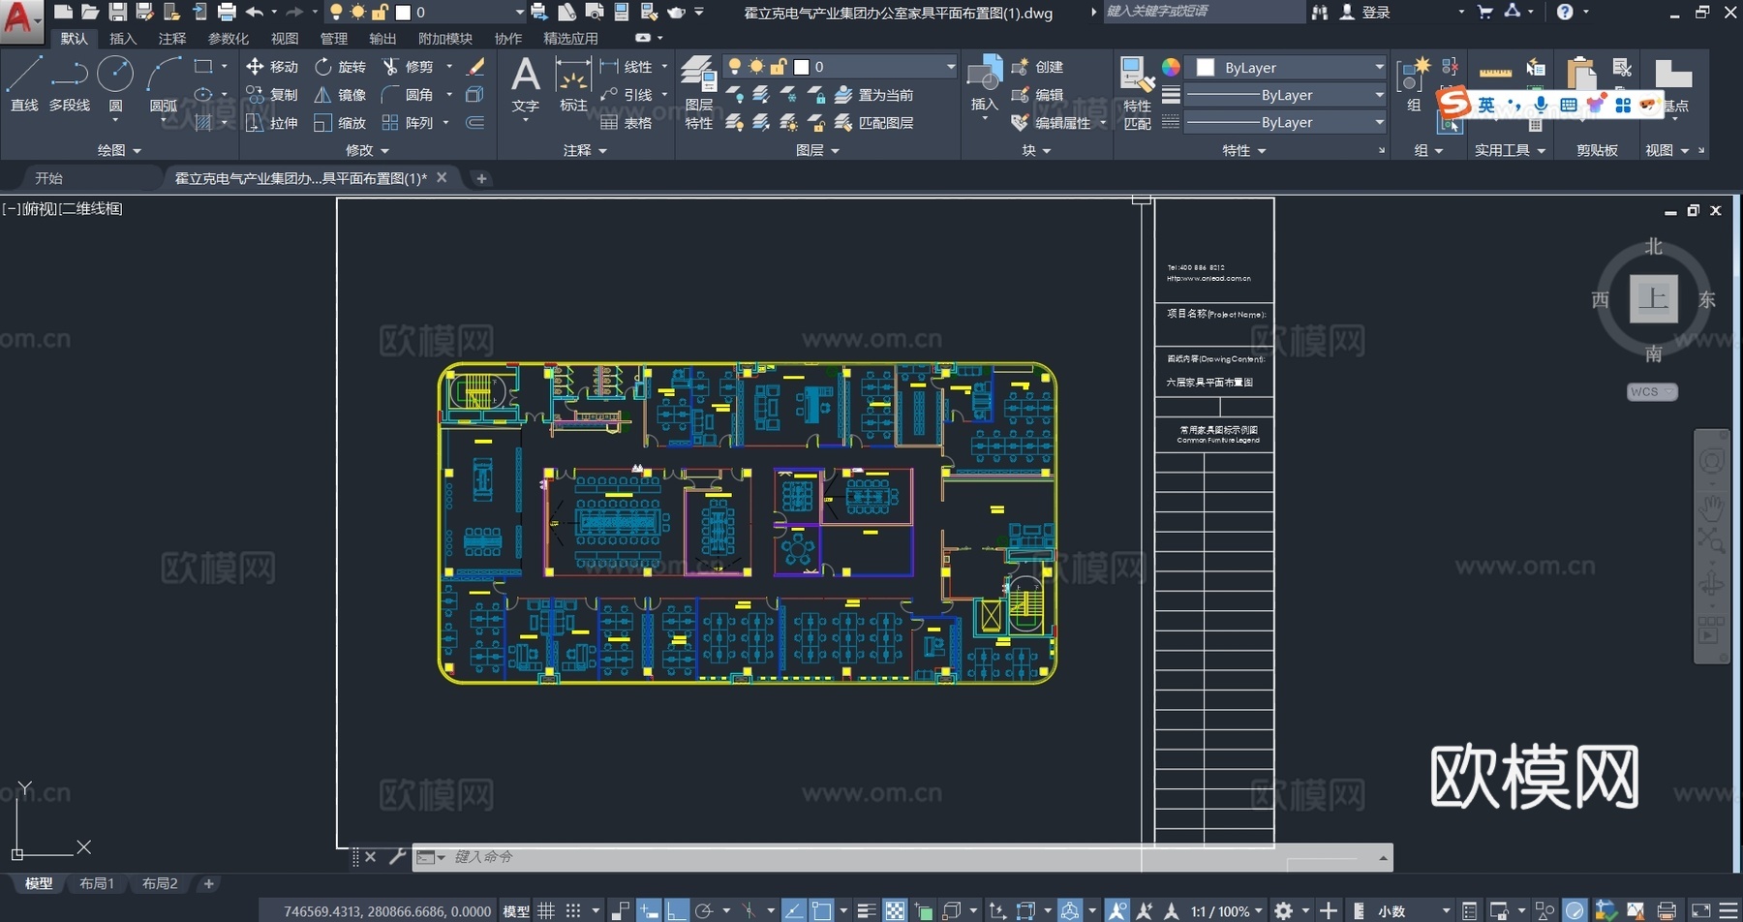Activate the Mirror (镜像) command
The height and width of the screenshot is (922, 1743).
click(340, 95)
